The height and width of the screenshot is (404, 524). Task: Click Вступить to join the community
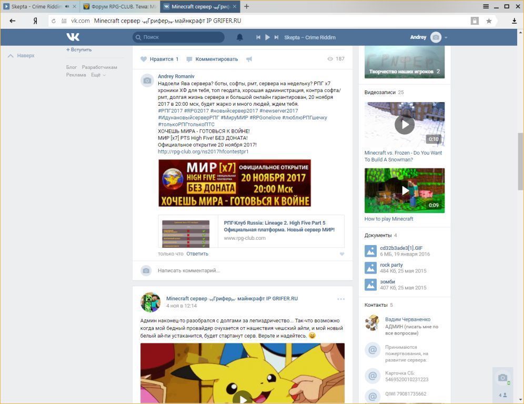(79, 50)
